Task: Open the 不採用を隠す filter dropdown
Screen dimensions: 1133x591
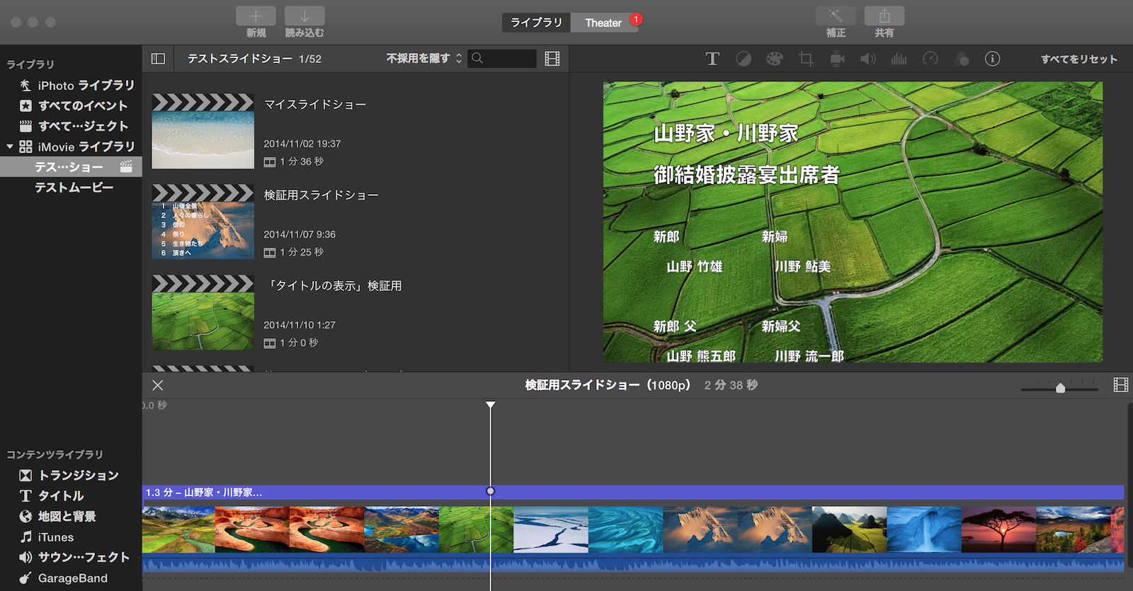Action: pos(423,59)
